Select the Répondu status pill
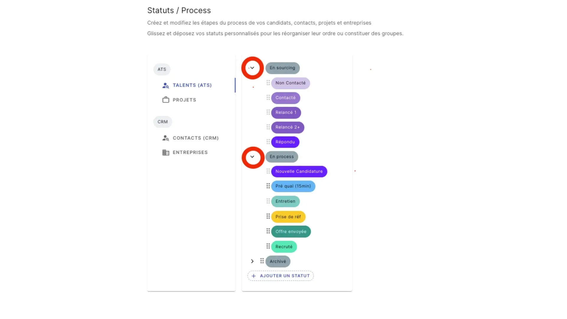 [x=285, y=142]
